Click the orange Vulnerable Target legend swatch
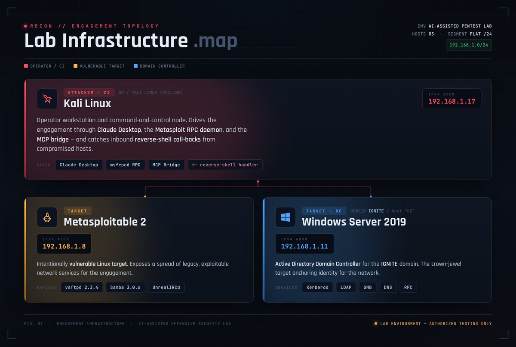 pos(75,66)
